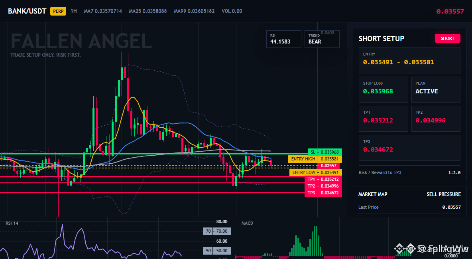Click the TP3 0.034672 chart label
Viewport: 472px width, 259px height.
(323, 193)
